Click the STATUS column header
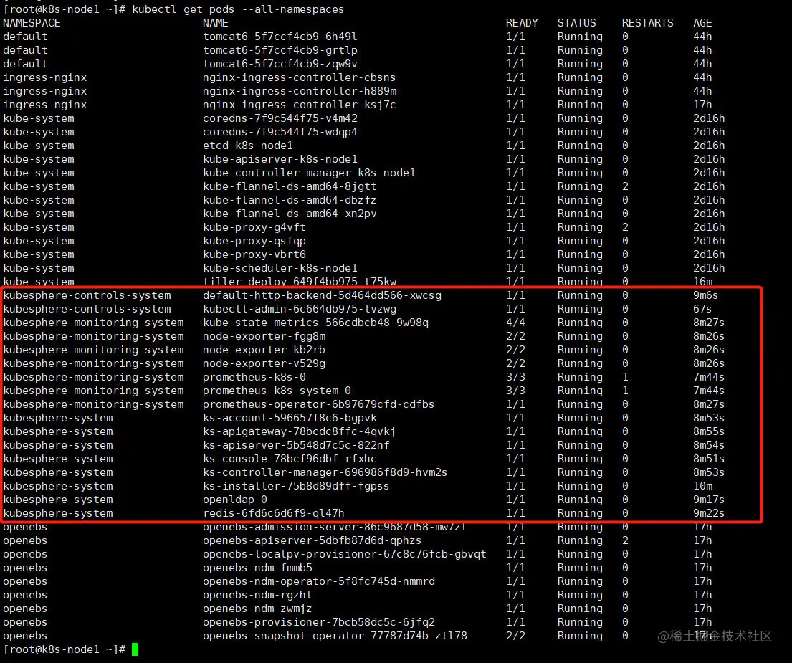Viewport: 792px width, 663px height. point(576,23)
